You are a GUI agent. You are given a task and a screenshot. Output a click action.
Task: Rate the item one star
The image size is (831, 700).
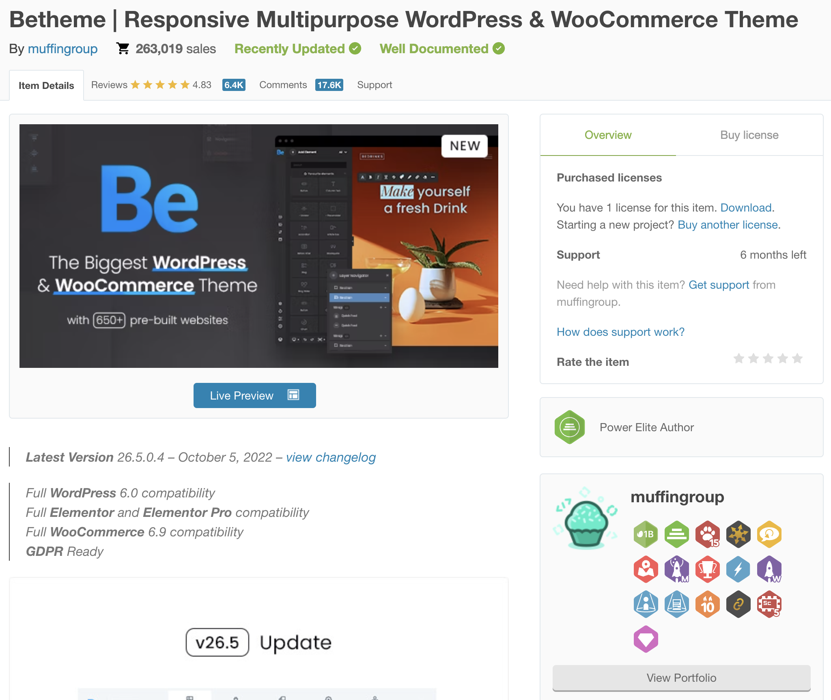[x=739, y=359]
